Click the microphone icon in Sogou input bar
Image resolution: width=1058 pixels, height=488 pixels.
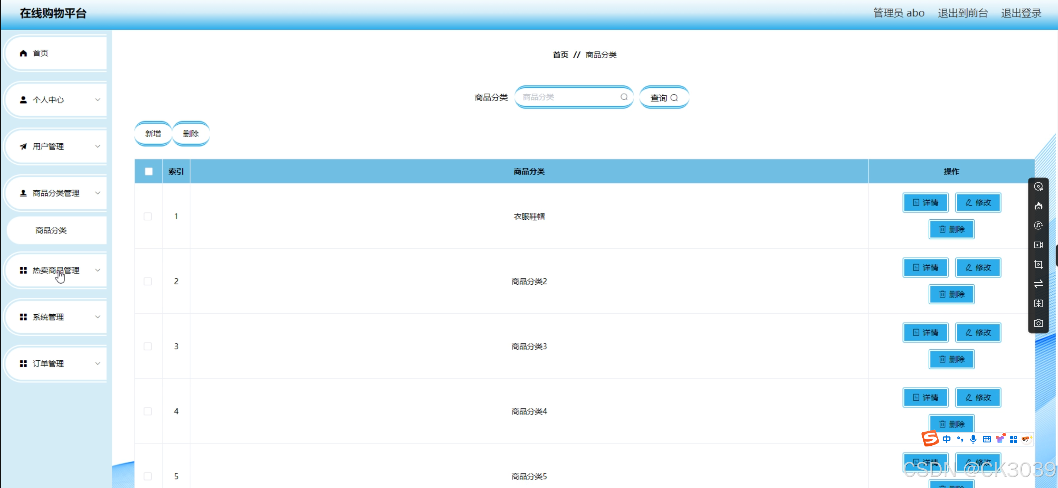(x=973, y=439)
